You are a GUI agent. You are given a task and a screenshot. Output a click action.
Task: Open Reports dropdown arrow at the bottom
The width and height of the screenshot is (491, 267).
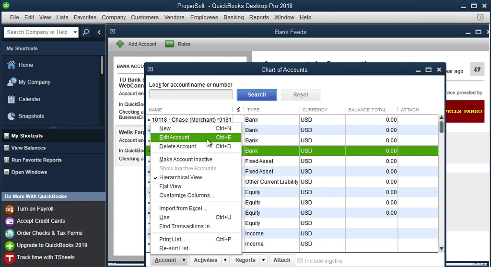263,260
